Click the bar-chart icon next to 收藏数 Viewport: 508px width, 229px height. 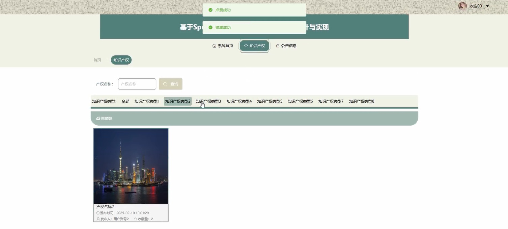[x=98, y=118]
